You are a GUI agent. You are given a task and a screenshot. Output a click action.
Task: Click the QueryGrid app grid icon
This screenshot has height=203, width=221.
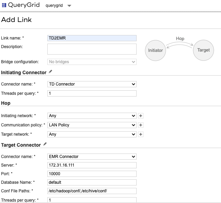4,5
